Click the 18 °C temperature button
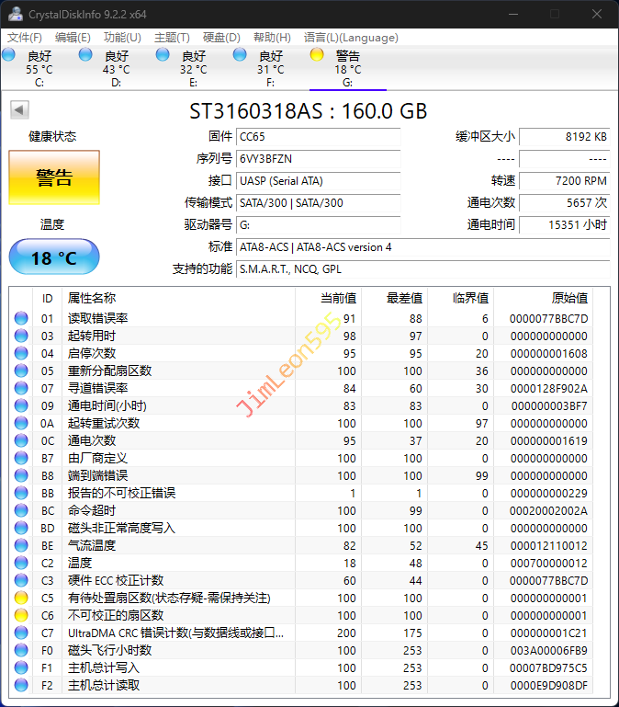 tap(53, 257)
